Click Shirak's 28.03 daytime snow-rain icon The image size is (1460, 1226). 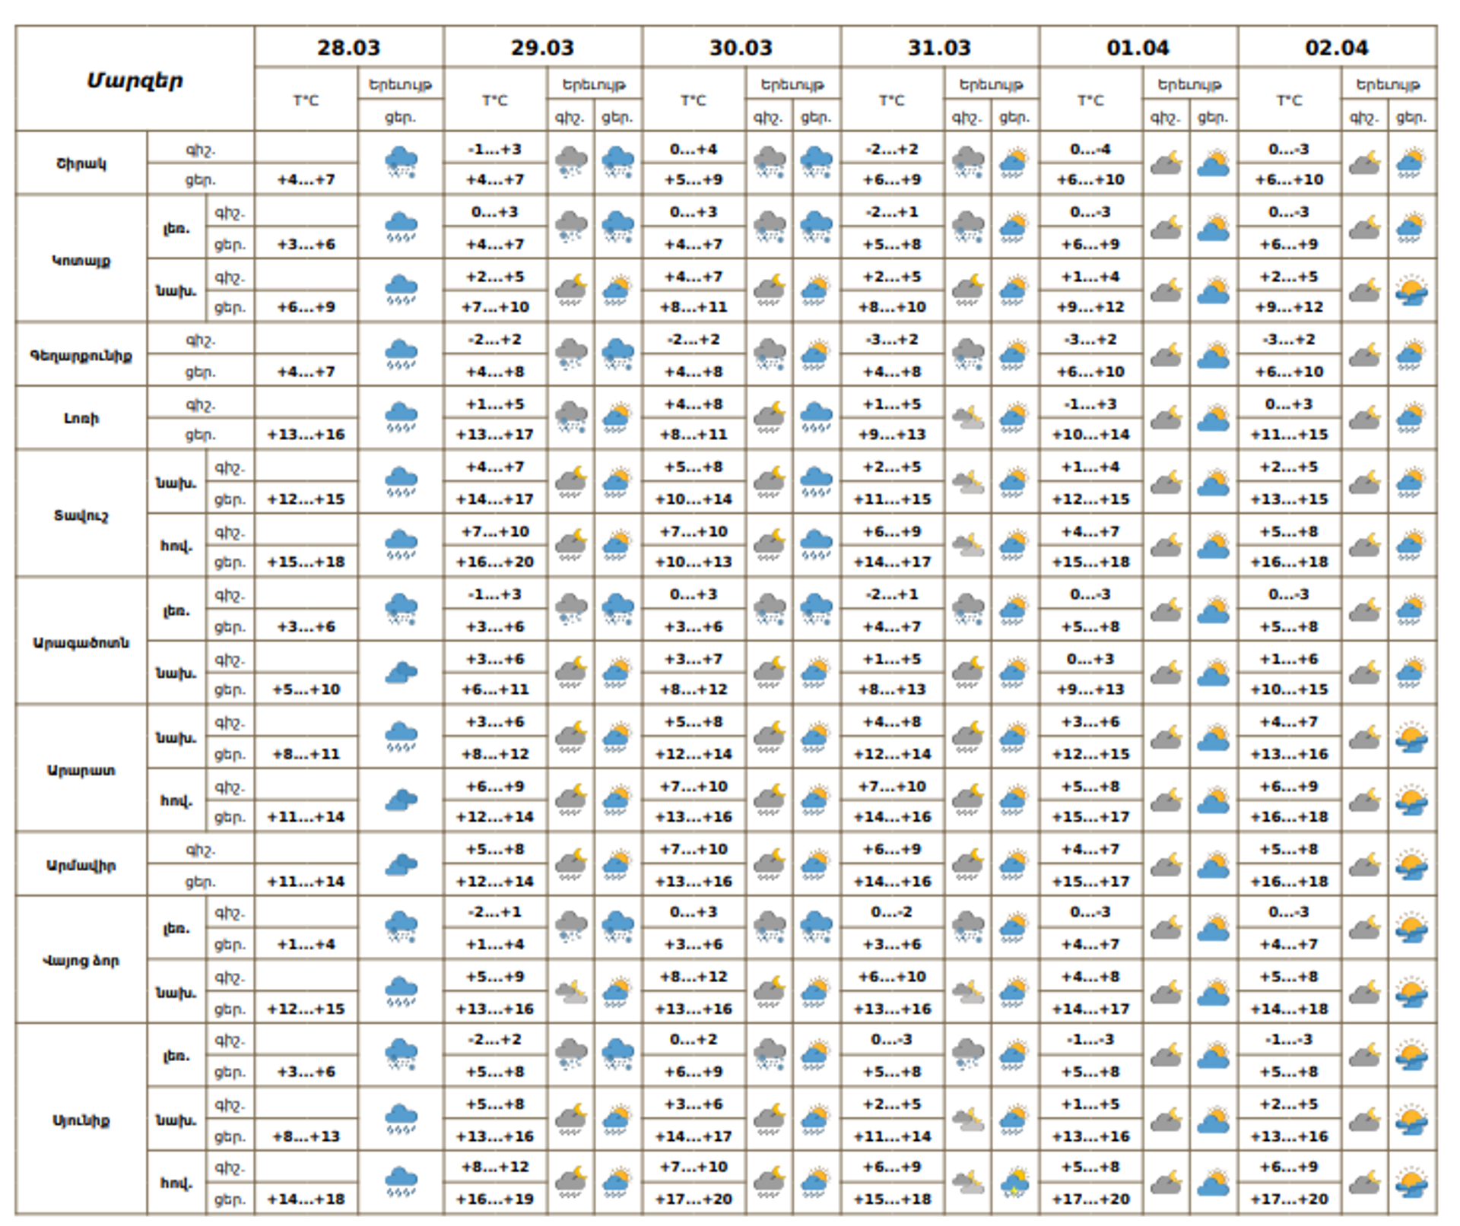[x=401, y=163]
